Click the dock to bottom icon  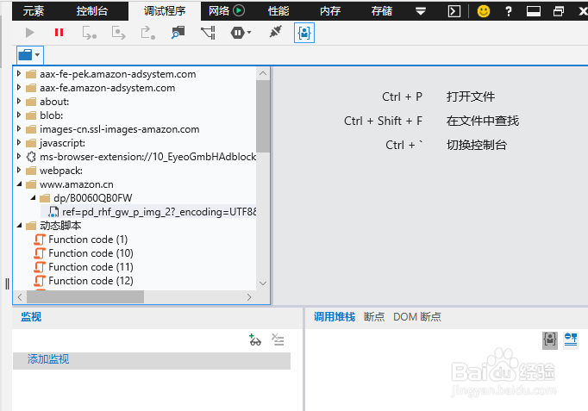(x=533, y=11)
